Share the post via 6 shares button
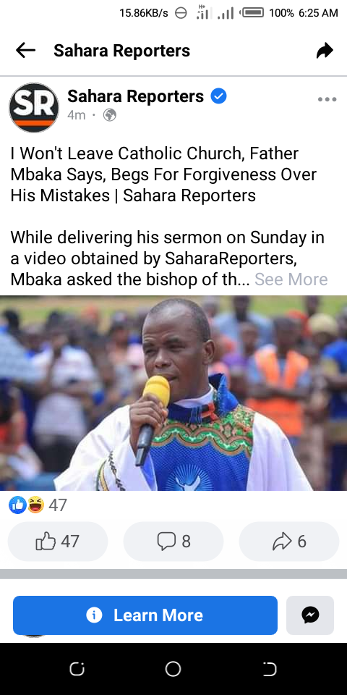The width and height of the screenshot is (347, 695). tap(289, 542)
